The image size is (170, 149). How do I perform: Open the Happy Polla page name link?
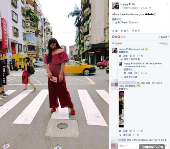coord(128,4)
